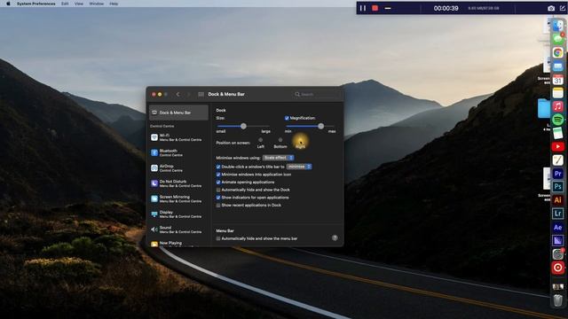The image size is (568, 319).
Task: Launch Adobe Photoshop from the Dock
Action: point(558,187)
